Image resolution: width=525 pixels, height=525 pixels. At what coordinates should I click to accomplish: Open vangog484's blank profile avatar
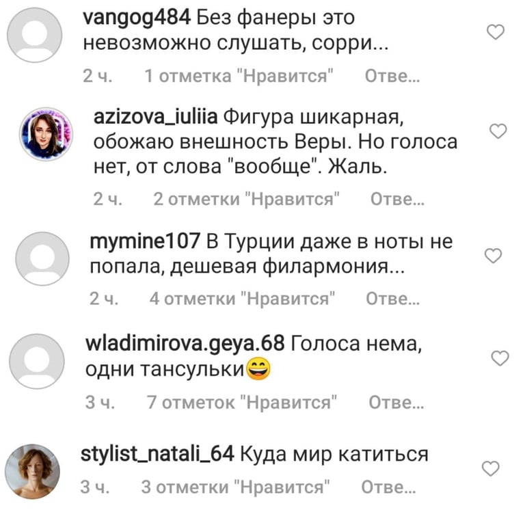click(34, 35)
